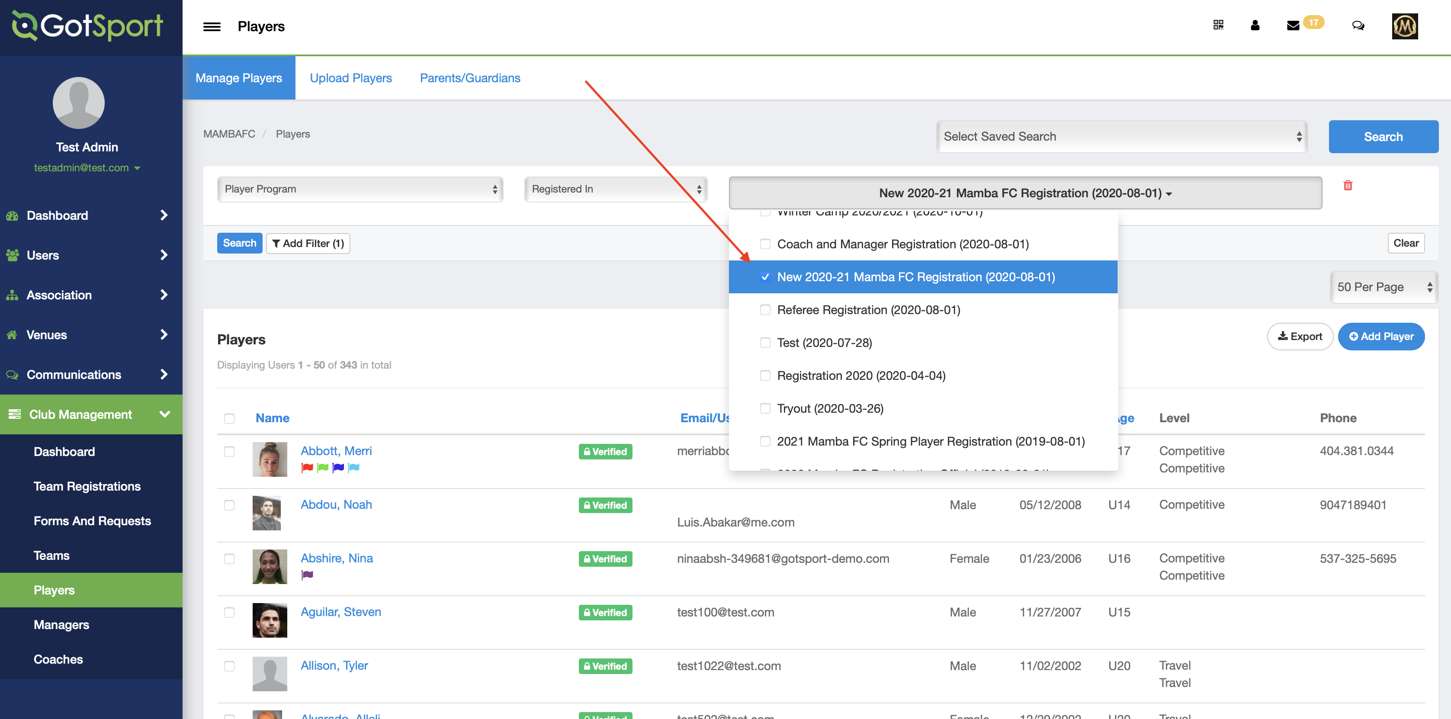This screenshot has width=1451, height=719.
Task: Click Abshire Nina's purple flag icon
Action: 307,575
